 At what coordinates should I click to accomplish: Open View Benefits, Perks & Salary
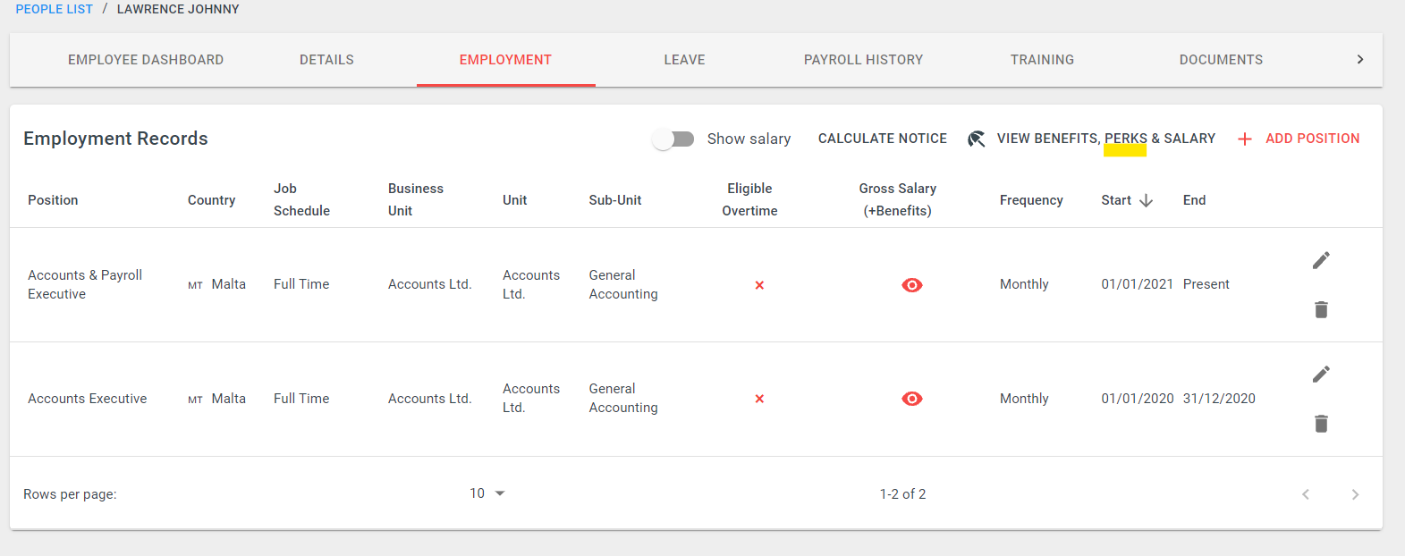1092,139
